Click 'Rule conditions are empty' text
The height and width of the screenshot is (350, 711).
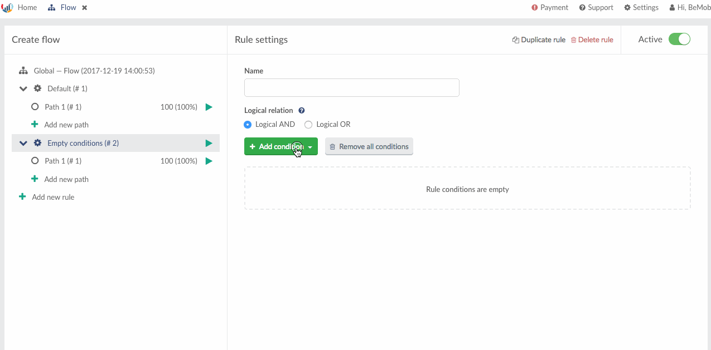467,189
